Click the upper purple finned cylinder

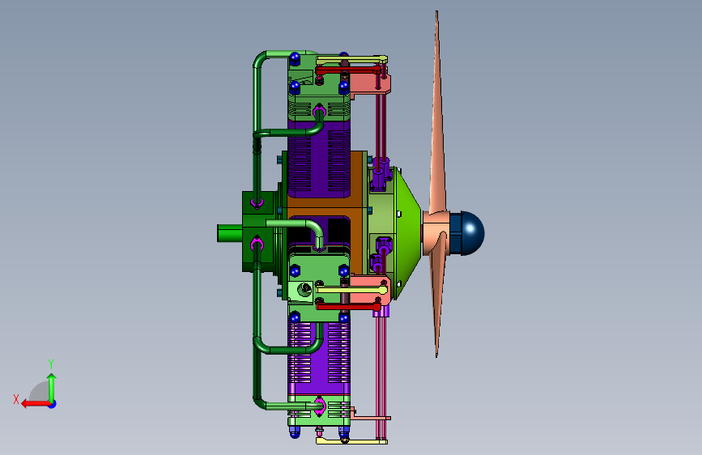(319, 159)
